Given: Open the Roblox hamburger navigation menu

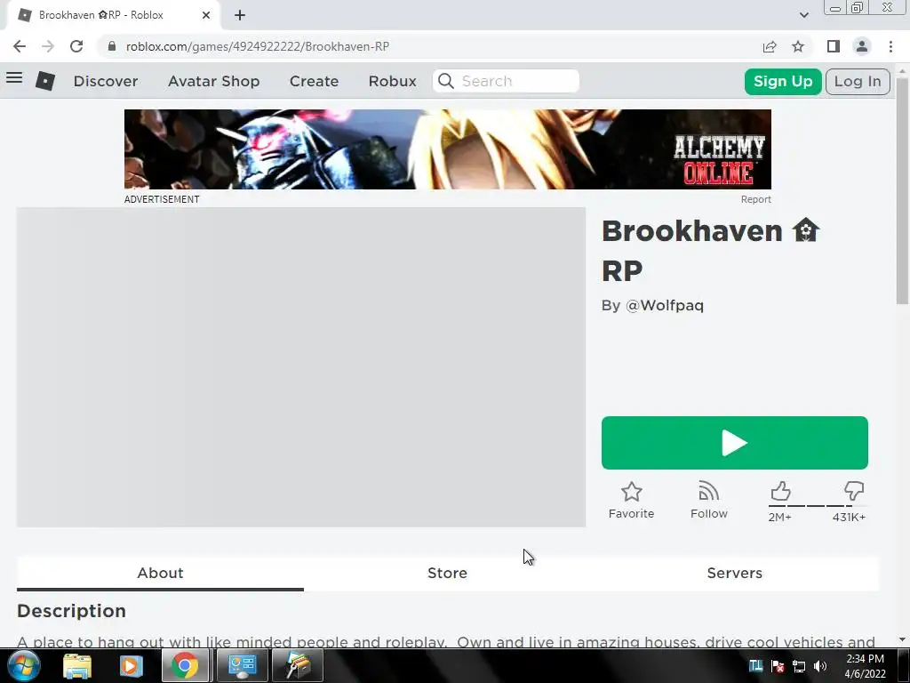Looking at the screenshot, I should tap(14, 78).
